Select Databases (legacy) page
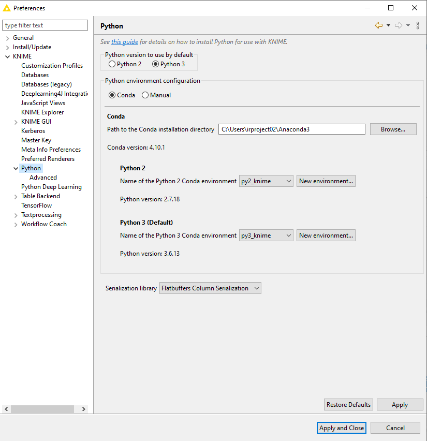 47,84
